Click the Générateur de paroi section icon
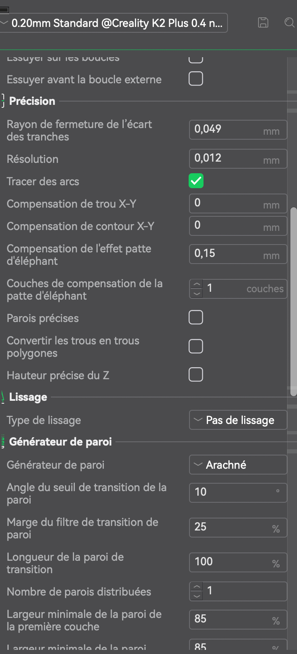This screenshot has width=297, height=654. click(x=3, y=442)
